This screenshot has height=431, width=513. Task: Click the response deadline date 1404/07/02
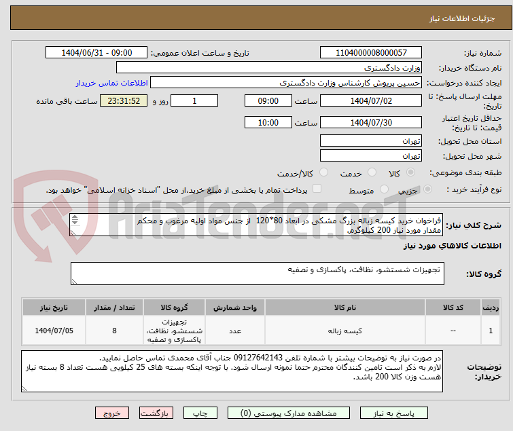click(x=371, y=100)
